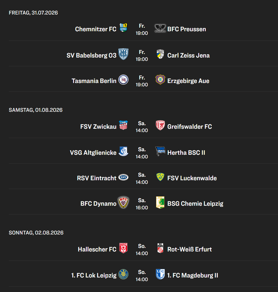
Task: Open the SV Babelsberg 03 crest
Action: (123, 54)
